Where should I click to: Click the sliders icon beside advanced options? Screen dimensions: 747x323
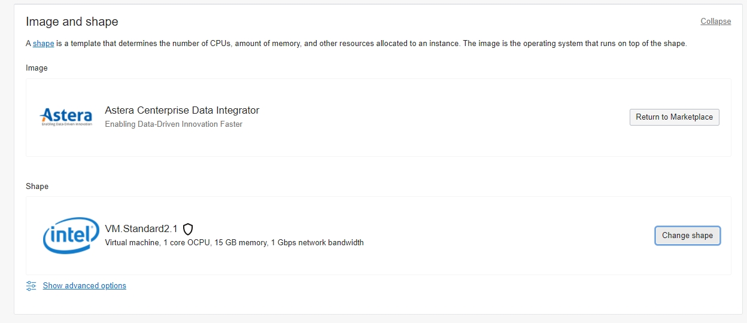pos(32,286)
